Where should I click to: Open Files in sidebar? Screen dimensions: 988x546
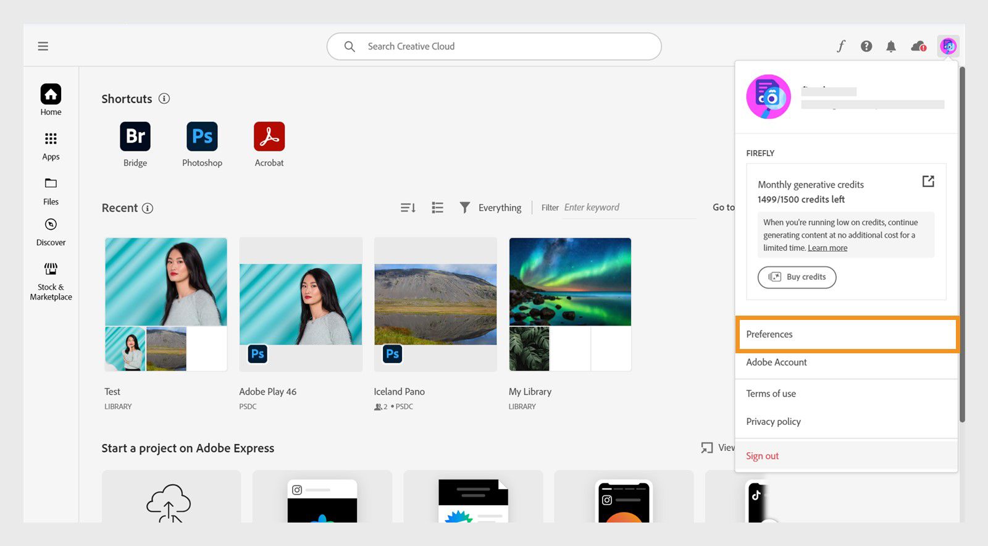pos(51,191)
